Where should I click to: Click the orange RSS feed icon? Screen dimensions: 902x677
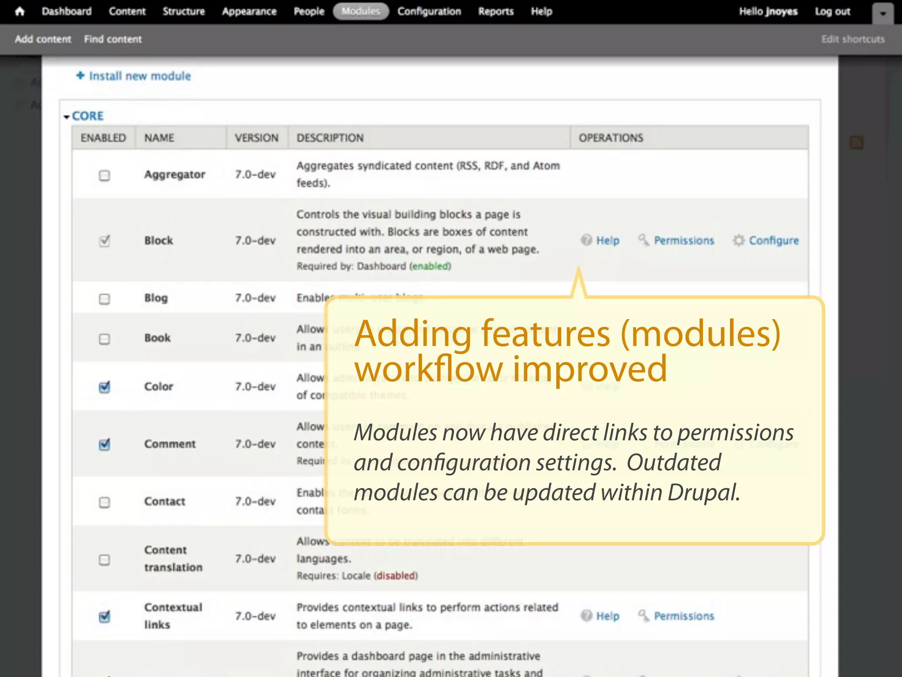coord(856,142)
